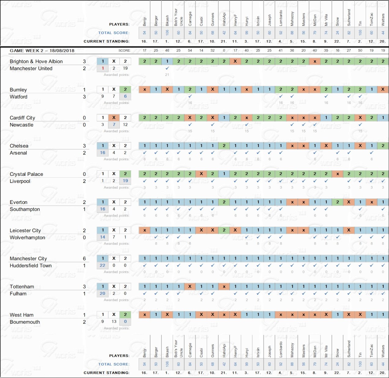The width and height of the screenshot is (389, 378).
Task: Click Gunners' checkmark in the Cardiff City row
Action: (x=213, y=124)
